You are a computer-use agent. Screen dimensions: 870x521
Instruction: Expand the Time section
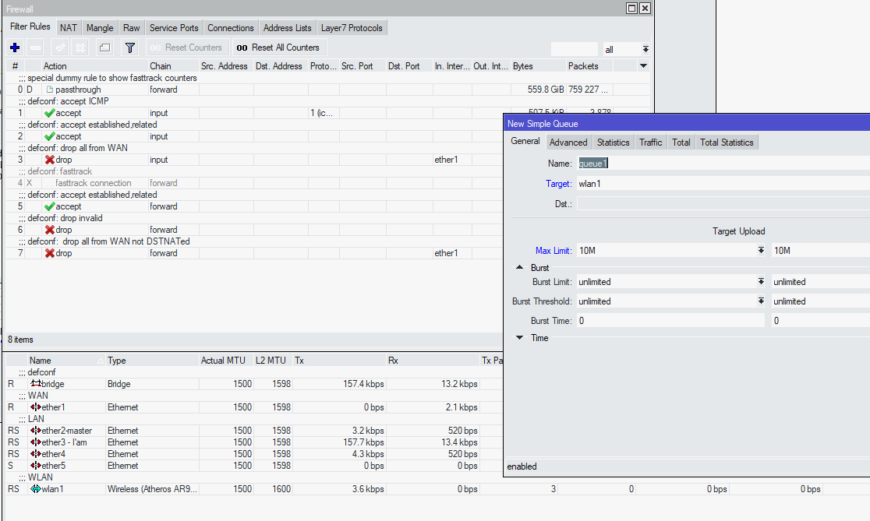point(518,337)
